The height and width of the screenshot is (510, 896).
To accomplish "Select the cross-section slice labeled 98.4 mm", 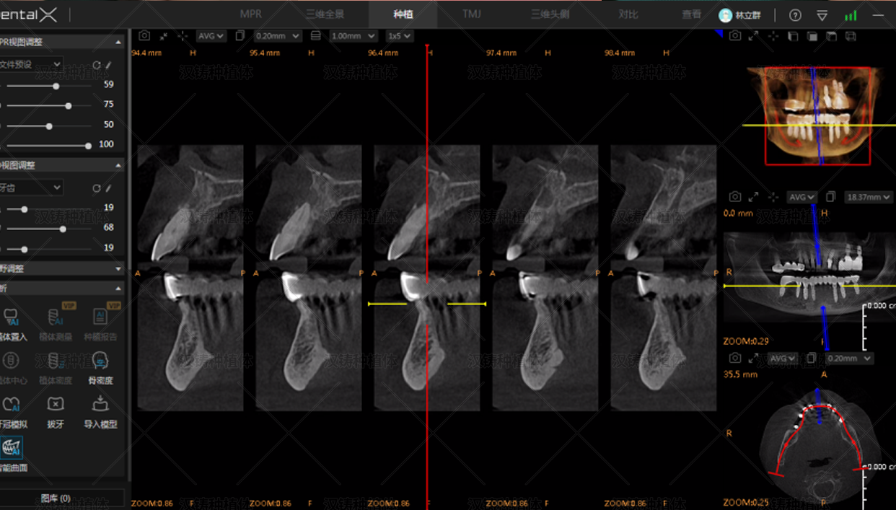I will [x=664, y=278].
